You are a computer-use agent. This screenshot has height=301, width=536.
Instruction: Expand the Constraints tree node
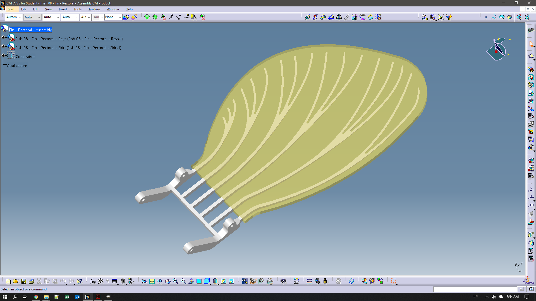tap(3, 55)
